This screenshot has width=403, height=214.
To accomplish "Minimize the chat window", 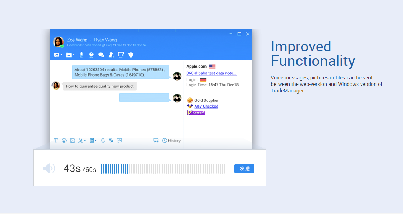I will [231, 34].
